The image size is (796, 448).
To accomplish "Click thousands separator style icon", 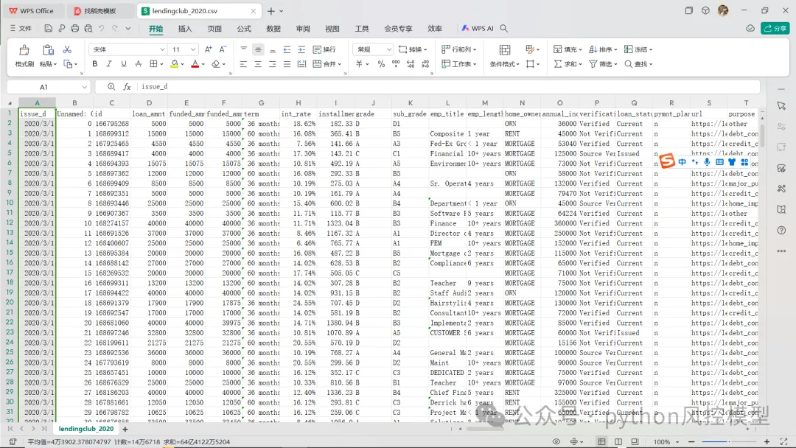I will [396, 64].
